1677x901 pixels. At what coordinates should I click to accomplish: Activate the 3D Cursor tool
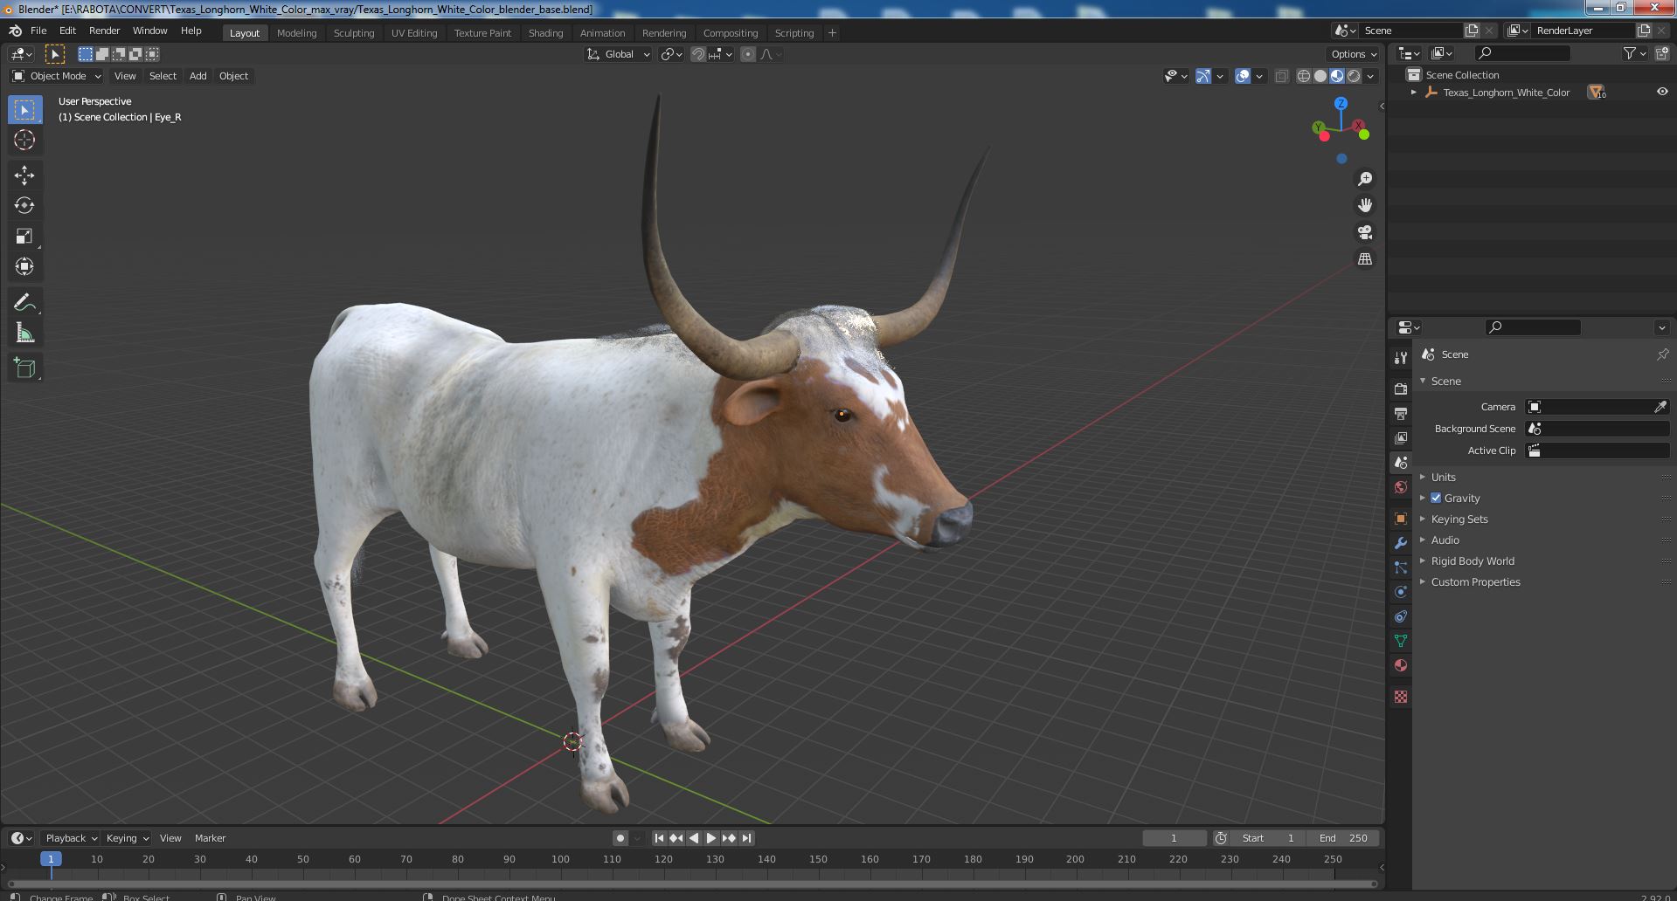tap(24, 140)
